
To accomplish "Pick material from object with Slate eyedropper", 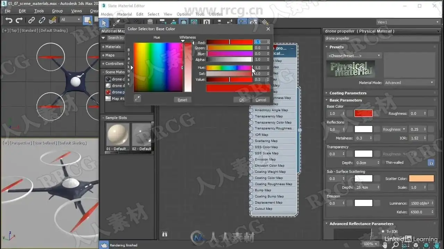I will tap(116, 23).
